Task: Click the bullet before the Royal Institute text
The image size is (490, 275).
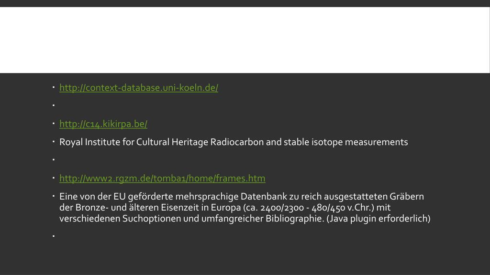Action: [x=54, y=141]
